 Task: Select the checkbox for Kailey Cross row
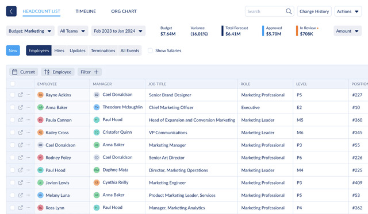[x=13, y=133]
